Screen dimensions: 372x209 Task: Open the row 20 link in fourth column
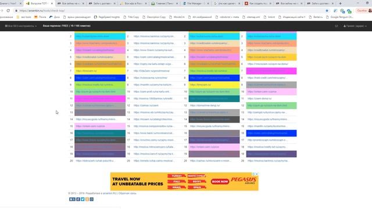pos(268,161)
